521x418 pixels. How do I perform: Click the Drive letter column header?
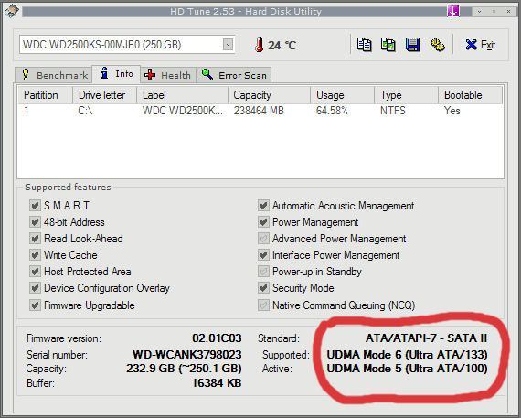click(104, 95)
